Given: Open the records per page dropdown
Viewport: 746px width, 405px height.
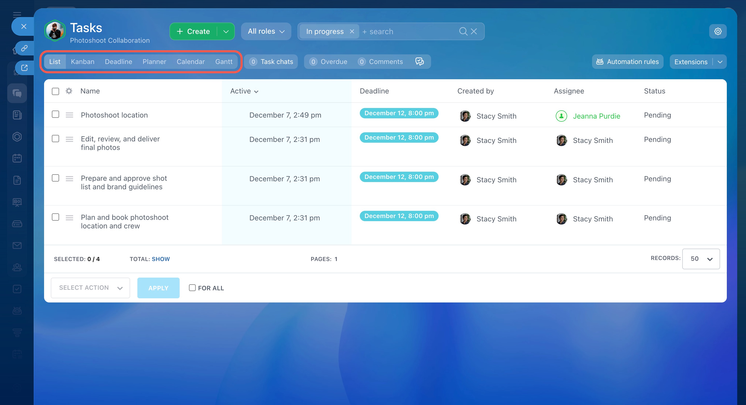Looking at the screenshot, I should tap(701, 259).
